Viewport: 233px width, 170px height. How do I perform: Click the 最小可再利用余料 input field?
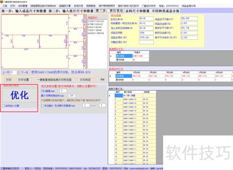[72, 96]
